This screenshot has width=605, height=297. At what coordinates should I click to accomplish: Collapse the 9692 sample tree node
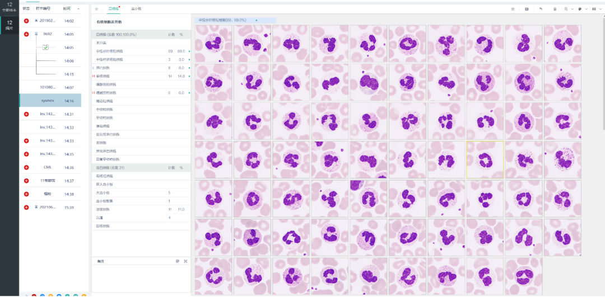[36, 34]
